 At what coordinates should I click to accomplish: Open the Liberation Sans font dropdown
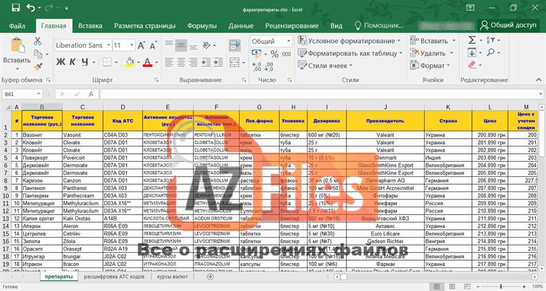[x=109, y=46]
